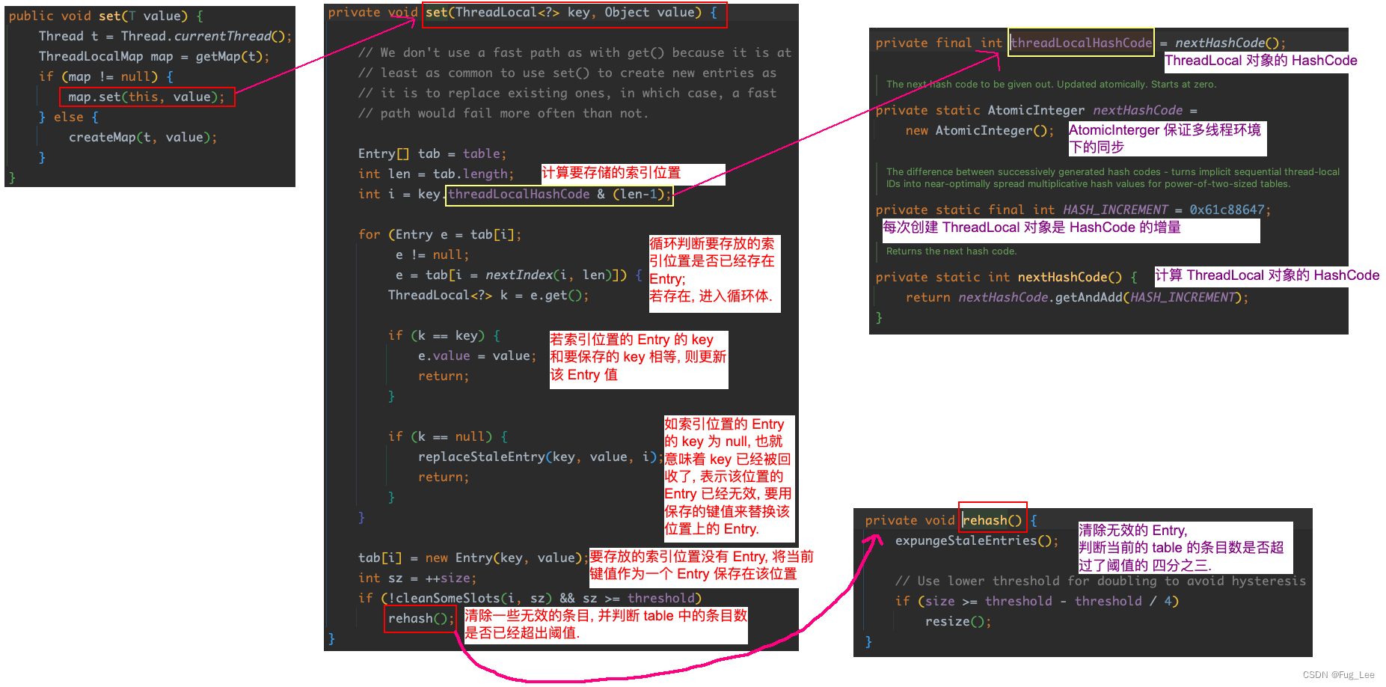
Task: Click annotation '每次创建 ThreadLocal 对象是 HashCode 的增量'
Action: pyautogui.click(x=1032, y=228)
